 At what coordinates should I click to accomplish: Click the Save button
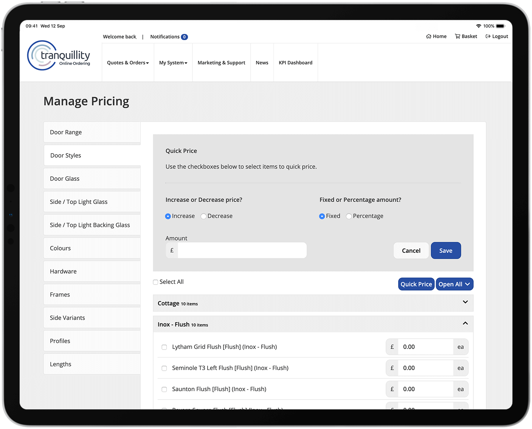(x=446, y=250)
